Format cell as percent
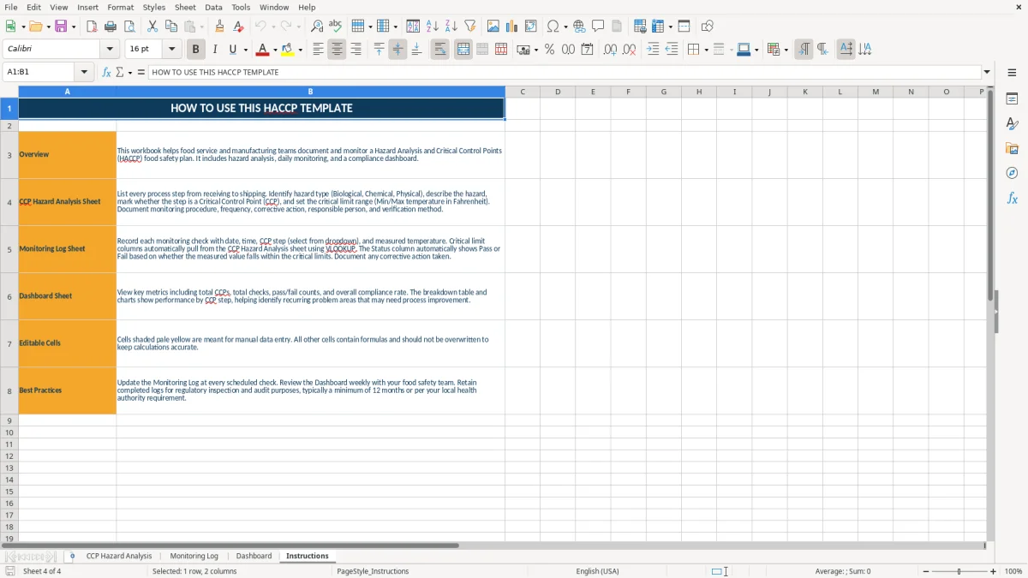The height and width of the screenshot is (578, 1028). click(x=549, y=50)
